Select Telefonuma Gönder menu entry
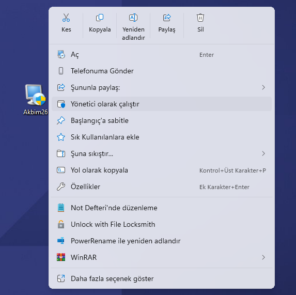This screenshot has height=295, width=296. [162, 71]
